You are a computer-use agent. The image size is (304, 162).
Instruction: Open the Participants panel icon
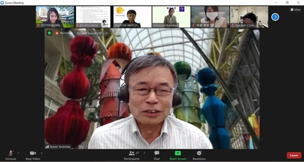click(x=132, y=153)
